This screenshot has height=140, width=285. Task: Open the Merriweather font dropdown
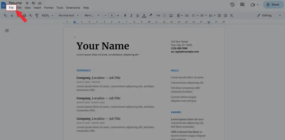[92, 16]
